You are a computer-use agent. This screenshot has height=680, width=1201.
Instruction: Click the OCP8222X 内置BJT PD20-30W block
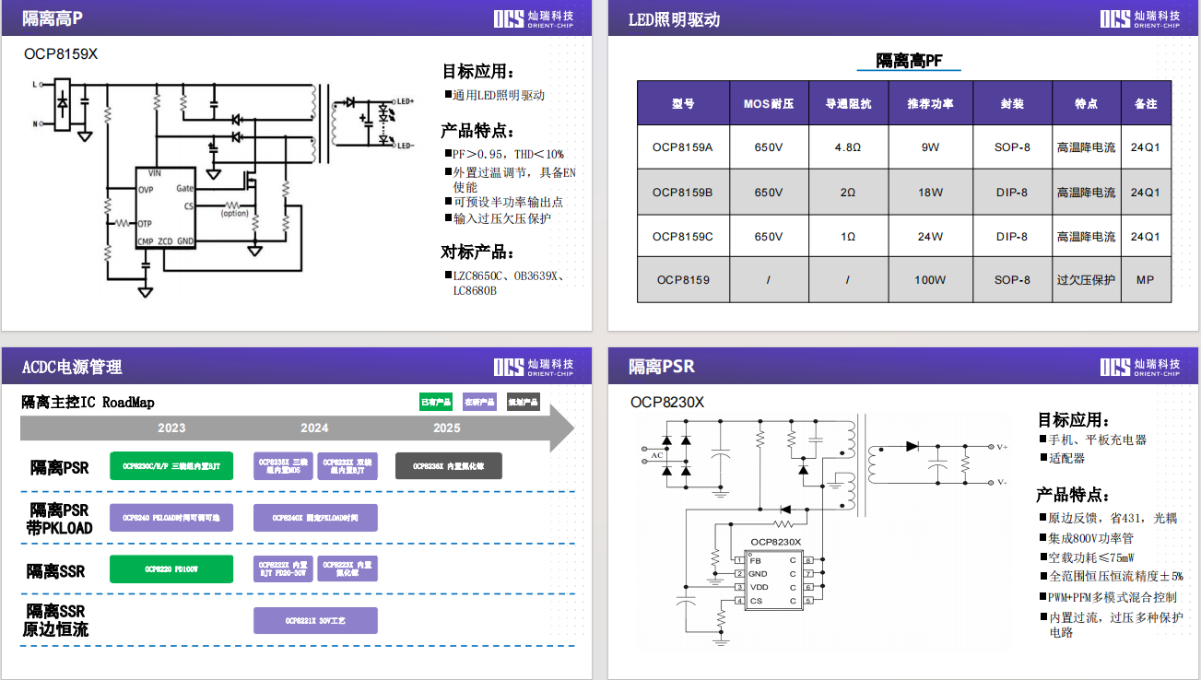(284, 569)
